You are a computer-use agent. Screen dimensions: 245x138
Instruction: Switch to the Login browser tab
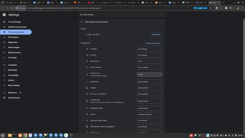66,2
